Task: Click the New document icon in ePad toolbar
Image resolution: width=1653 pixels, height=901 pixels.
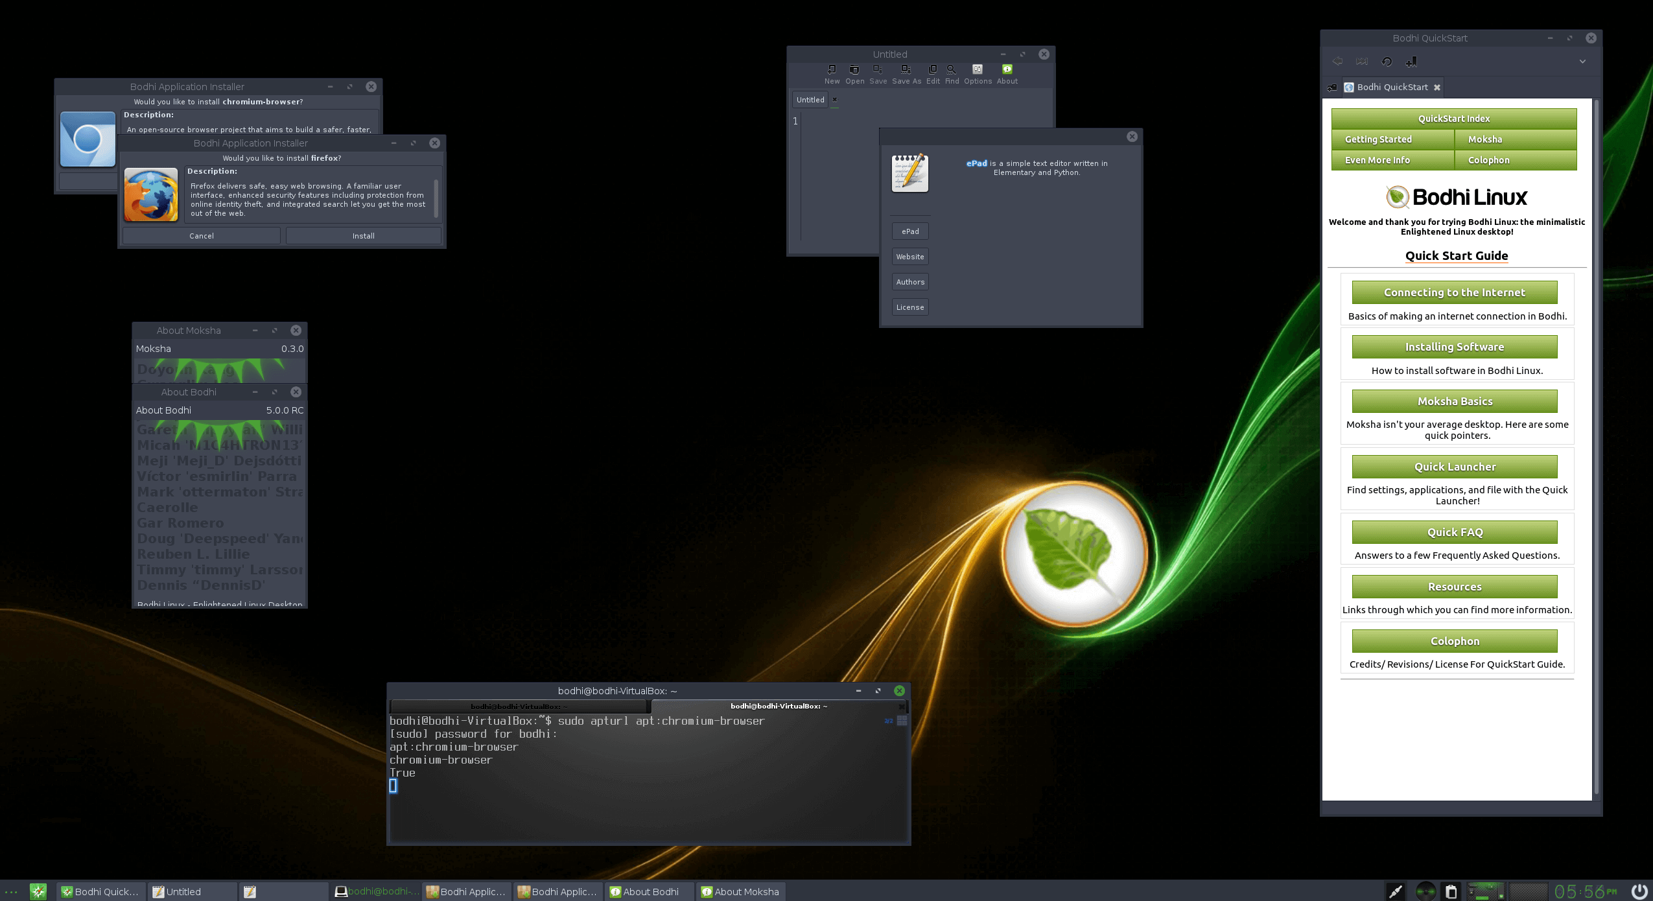Action: click(x=832, y=69)
